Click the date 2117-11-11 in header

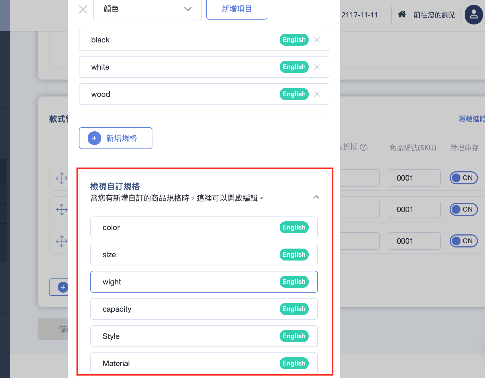[360, 15]
